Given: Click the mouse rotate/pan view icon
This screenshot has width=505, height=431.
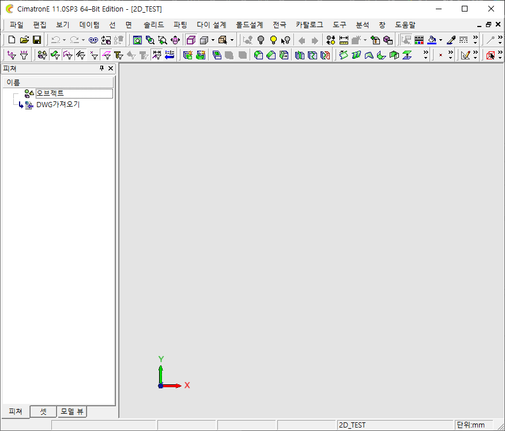Looking at the screenshot, I should click(175, 40).
